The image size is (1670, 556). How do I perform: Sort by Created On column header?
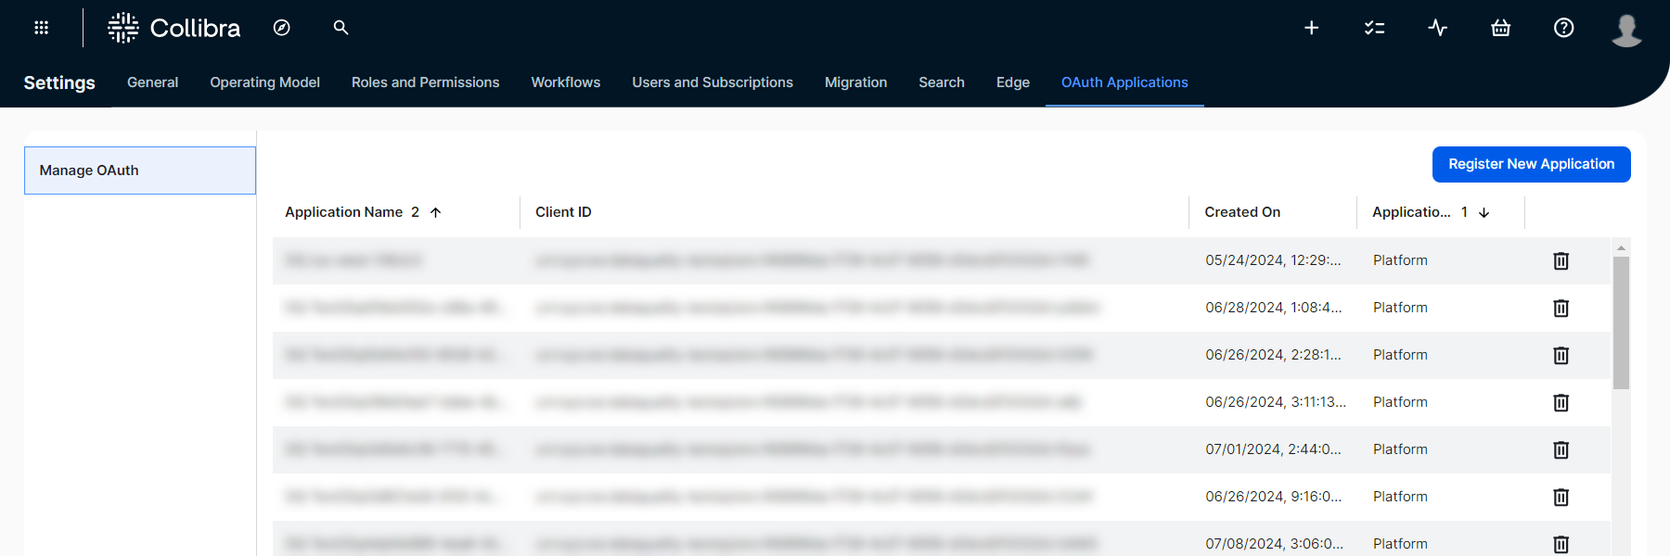1242,212
